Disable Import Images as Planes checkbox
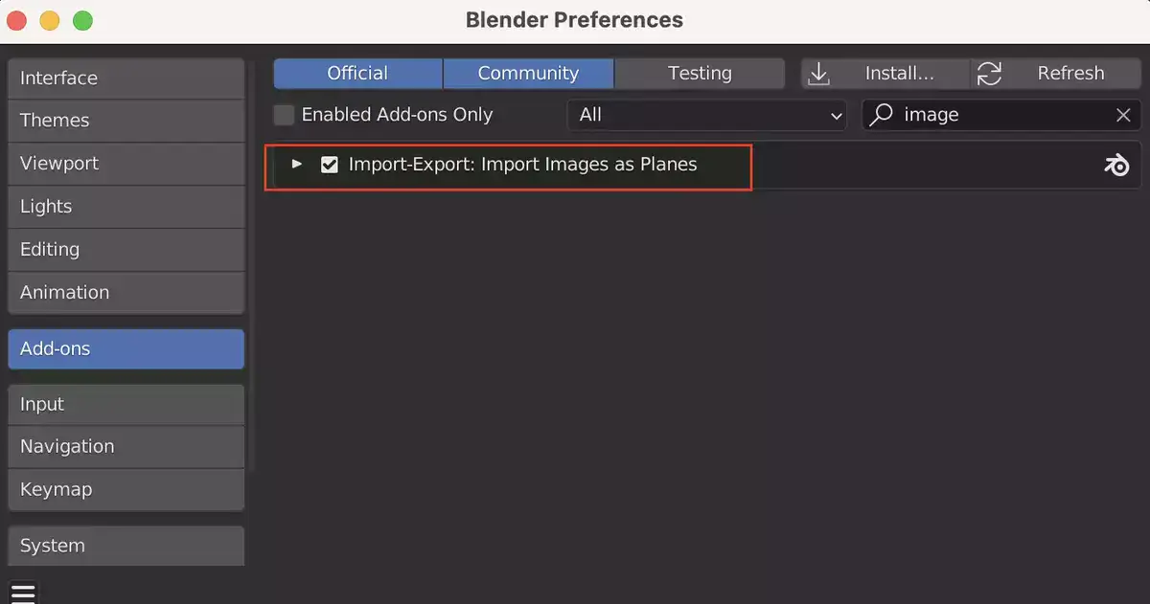The image size is (1150, 604). point(330,165)
